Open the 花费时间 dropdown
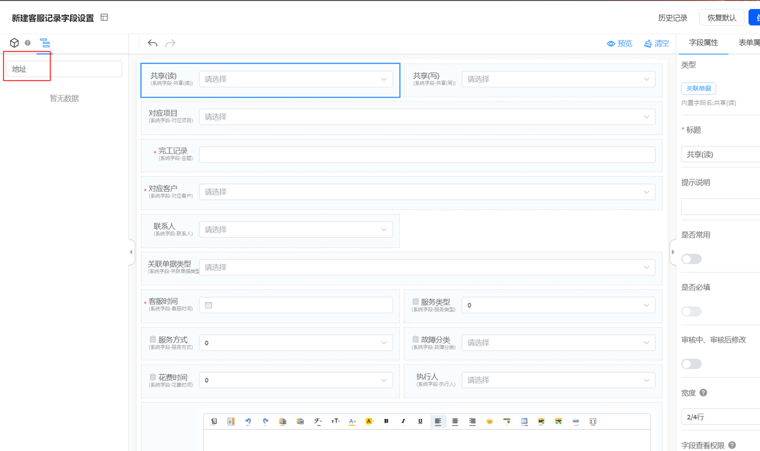The image size is (760, 451). 296,380
